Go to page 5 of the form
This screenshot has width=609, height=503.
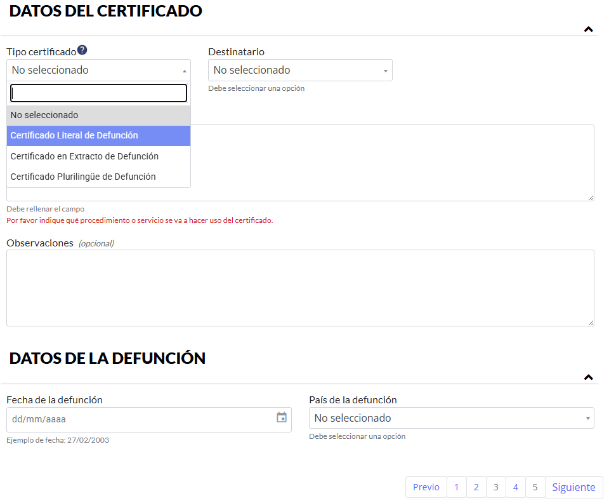pos(535,487)
